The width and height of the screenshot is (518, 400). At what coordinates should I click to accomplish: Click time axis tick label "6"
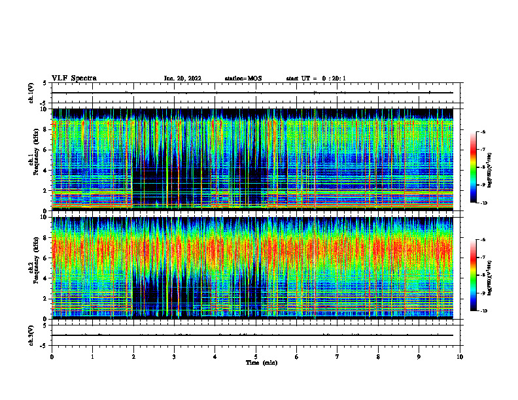pyautogui.click(x=297, y=357)
